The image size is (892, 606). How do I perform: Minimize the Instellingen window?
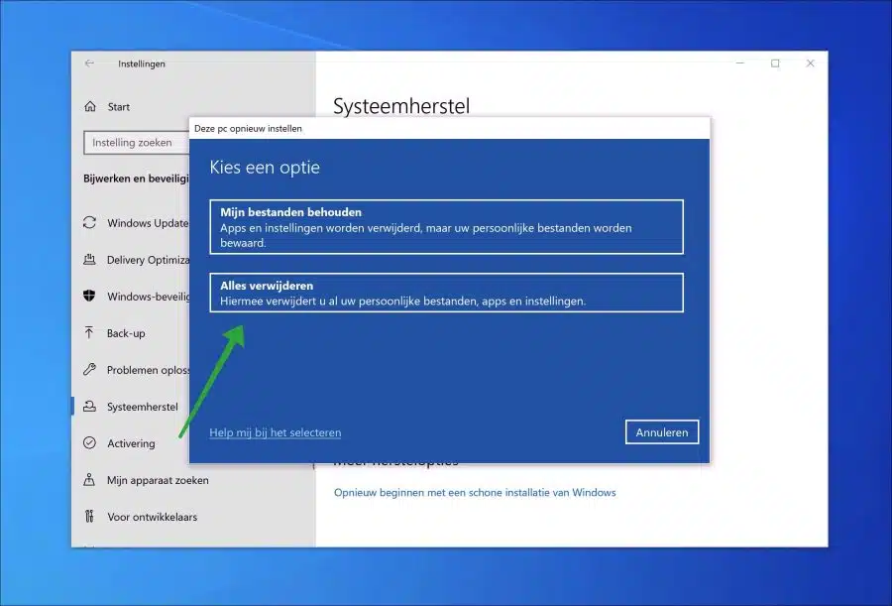740,63
